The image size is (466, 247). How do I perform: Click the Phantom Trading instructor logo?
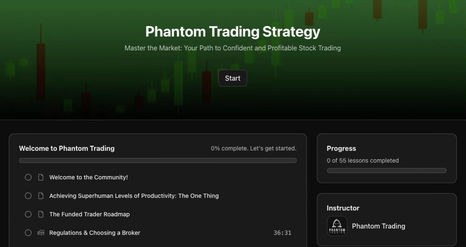337,226
